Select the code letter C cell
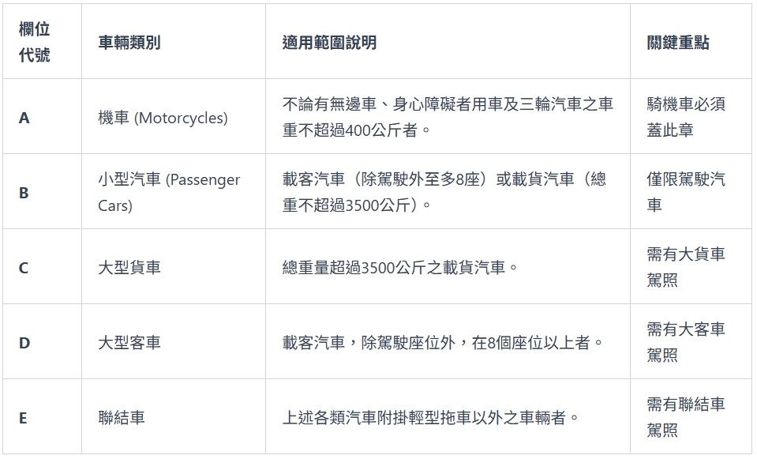The image size is (757, 459). (24, 268)
